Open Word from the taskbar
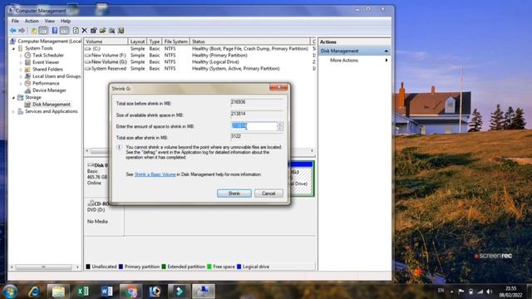 tap(106, 292)
